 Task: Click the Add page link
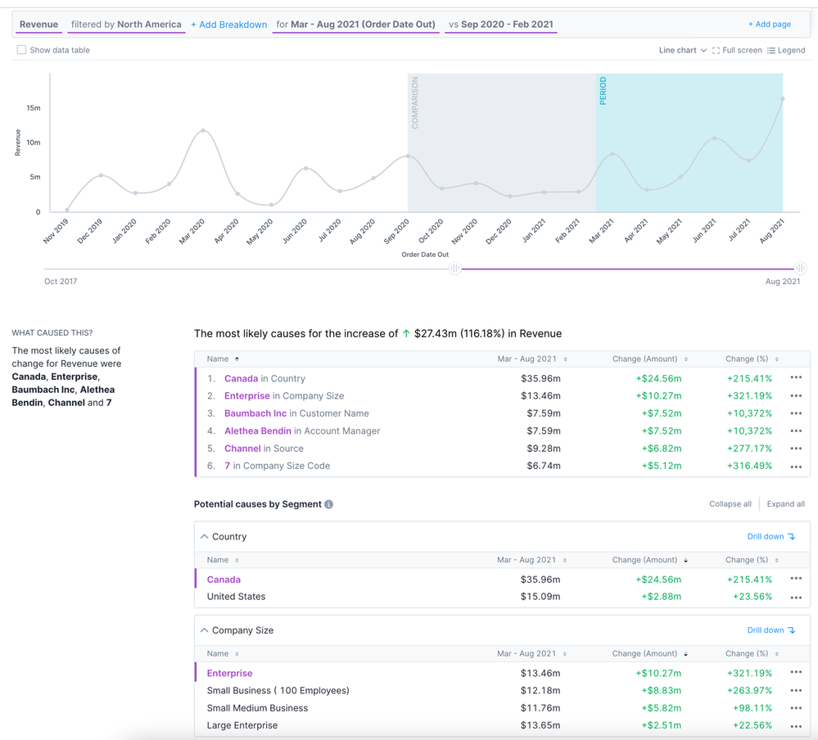coord(770,24)
